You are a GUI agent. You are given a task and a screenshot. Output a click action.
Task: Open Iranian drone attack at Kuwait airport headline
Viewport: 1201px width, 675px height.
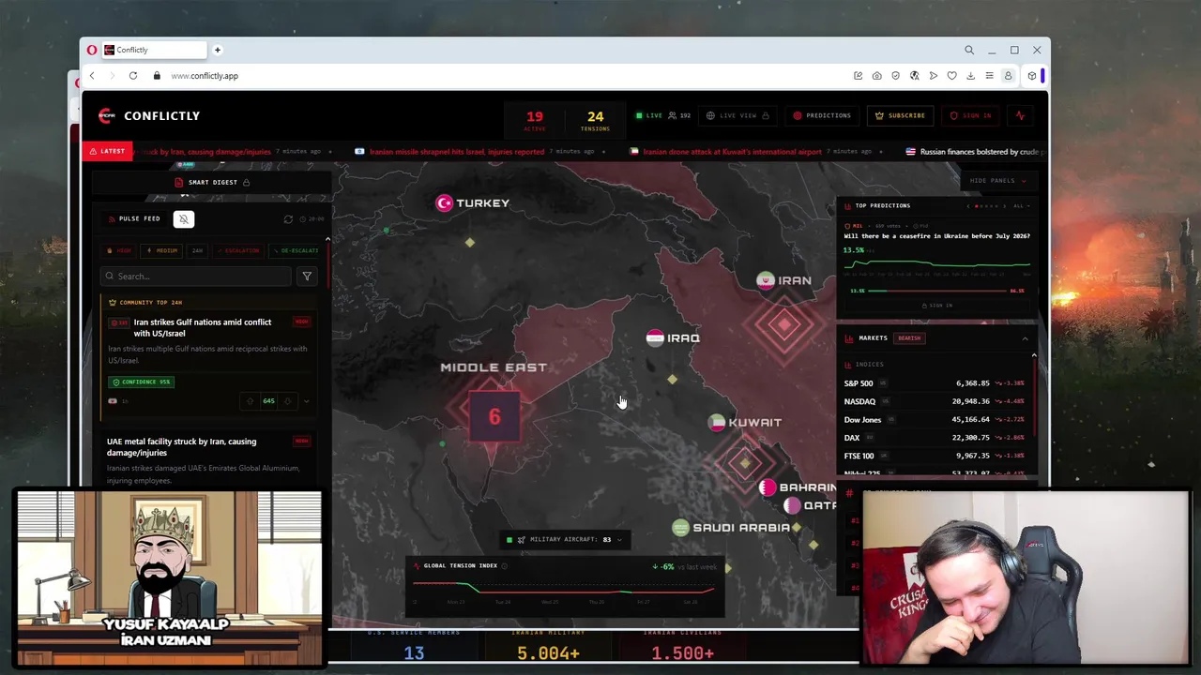pos(733,152)
